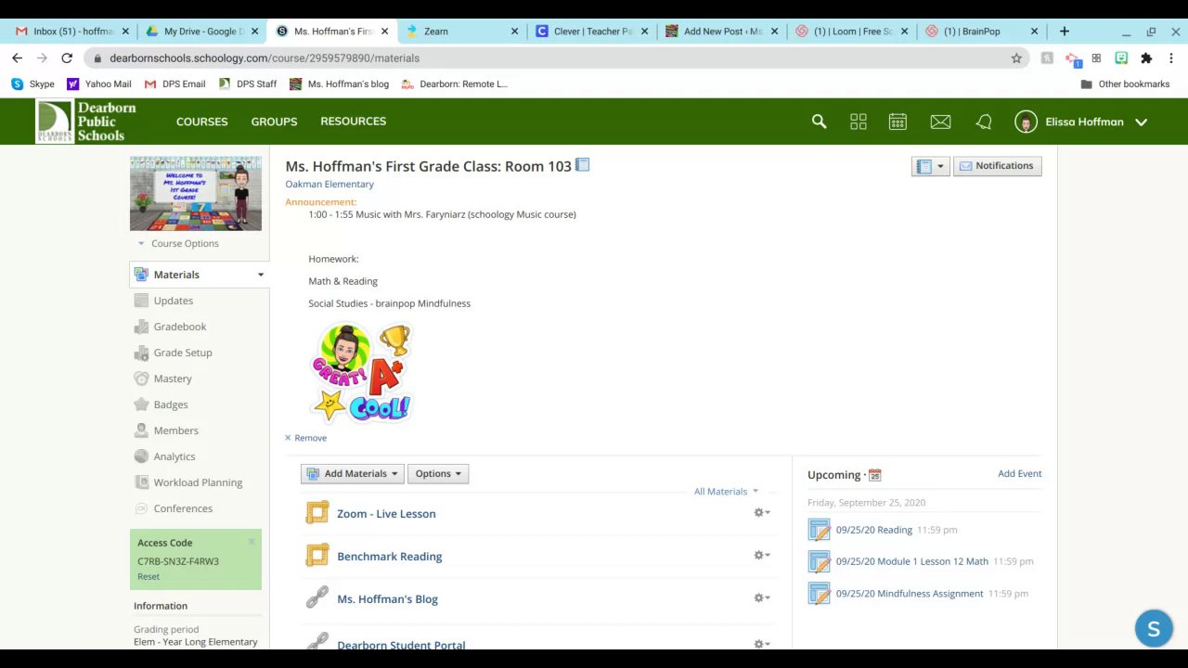Open the Elissa Hoffman account dropdown arrow

[x=1142, y=122]
